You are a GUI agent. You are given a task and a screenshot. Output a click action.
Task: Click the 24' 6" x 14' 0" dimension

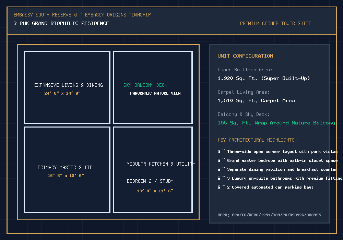pos(62,93)
